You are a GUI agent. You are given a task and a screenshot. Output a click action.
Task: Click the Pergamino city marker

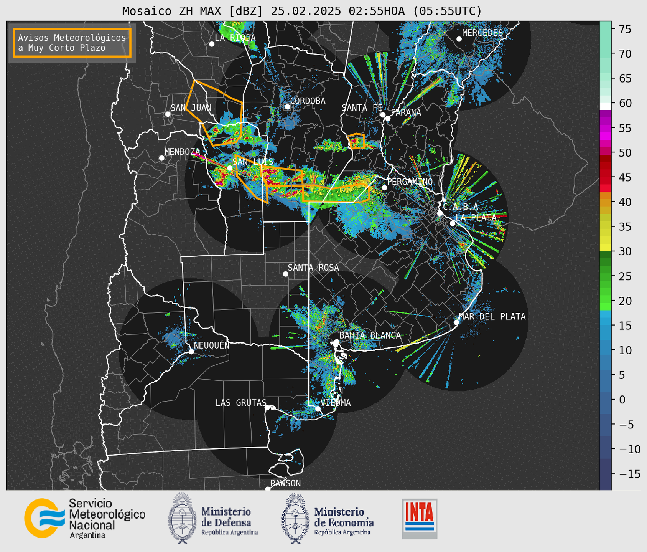tap(384, 188)
